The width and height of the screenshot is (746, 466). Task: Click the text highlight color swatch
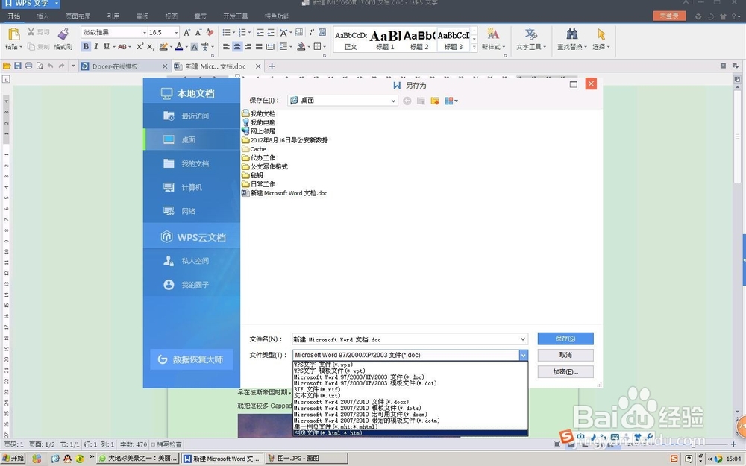[x=163, y=46]
